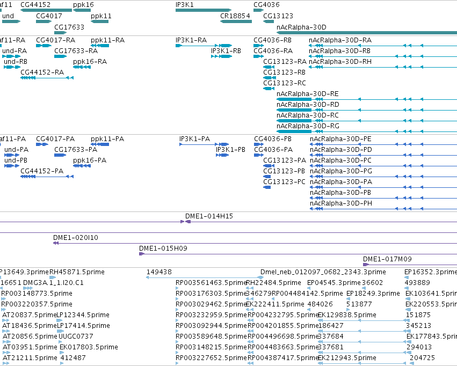This screenshot has width=457, height=366.
Task: Click the IP3K1 gene bar in gene track
Action: [204, 10]
